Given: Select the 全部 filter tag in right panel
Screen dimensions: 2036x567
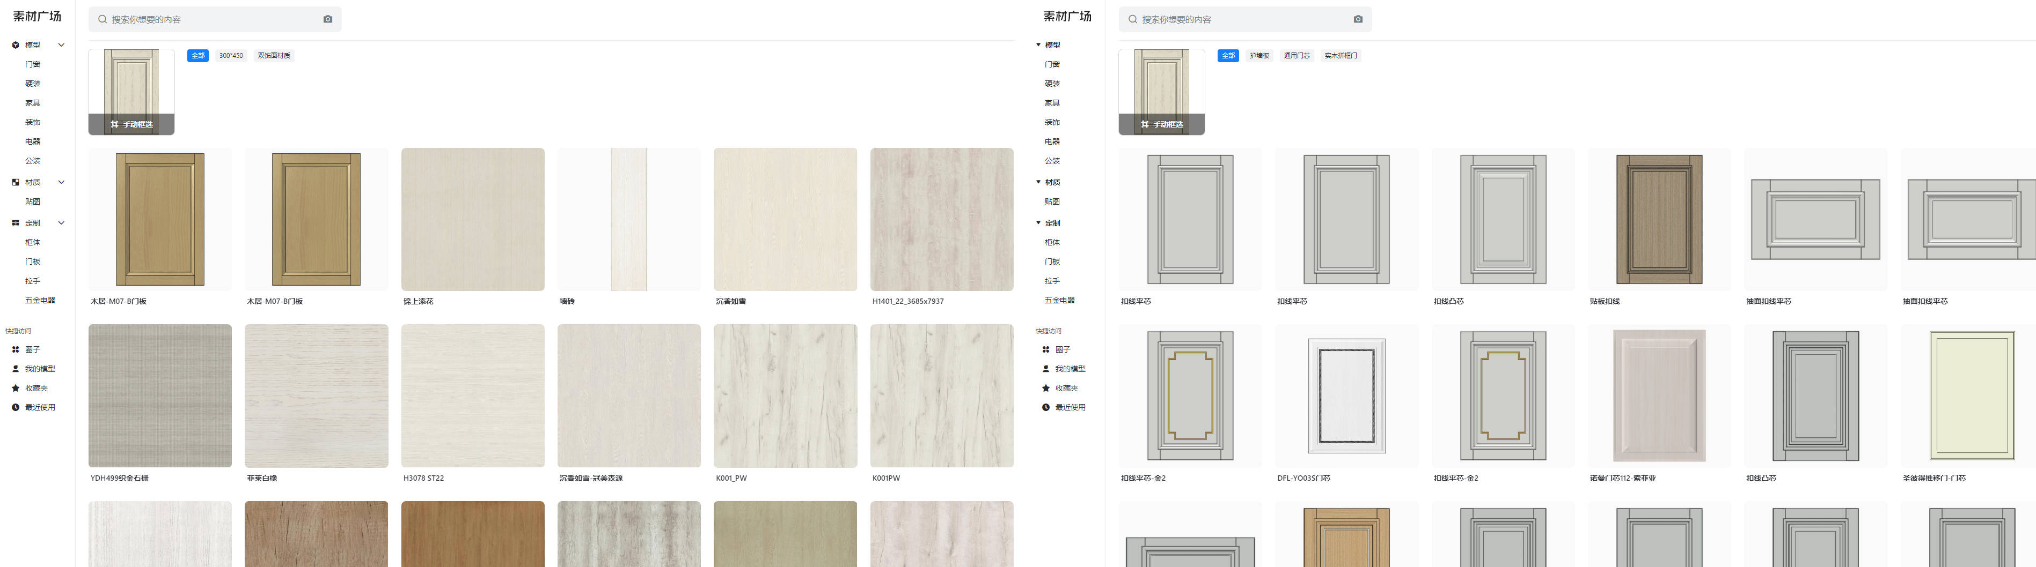Looking at the screenshot, I should pyautogui.click(x=1228, y=55).
